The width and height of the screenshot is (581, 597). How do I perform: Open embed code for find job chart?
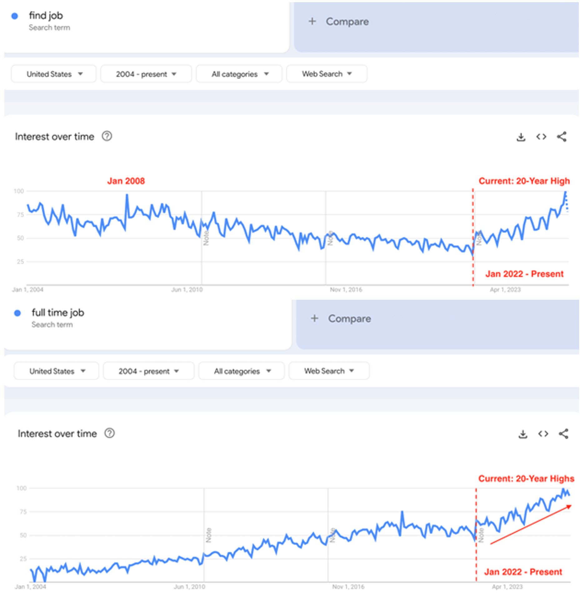(x=541, y=137)
